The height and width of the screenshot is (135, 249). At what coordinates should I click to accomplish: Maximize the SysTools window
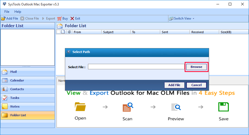(x=230, y=4)
